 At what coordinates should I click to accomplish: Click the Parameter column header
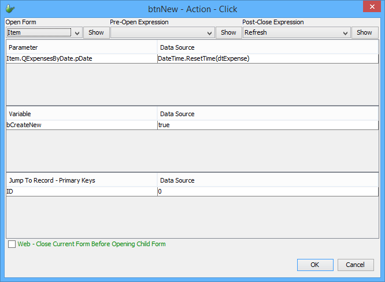(x=81, y=47)
